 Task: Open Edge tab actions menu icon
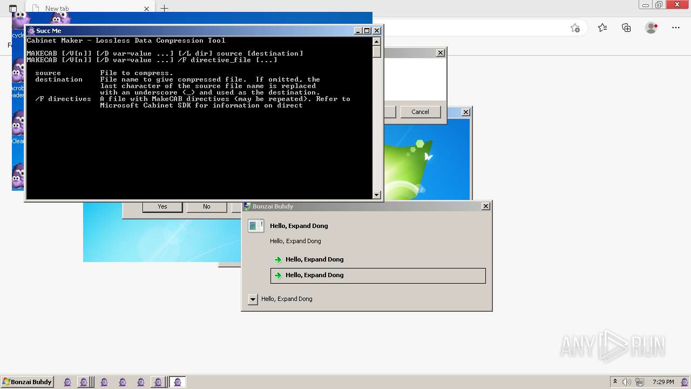coord(13,8)
